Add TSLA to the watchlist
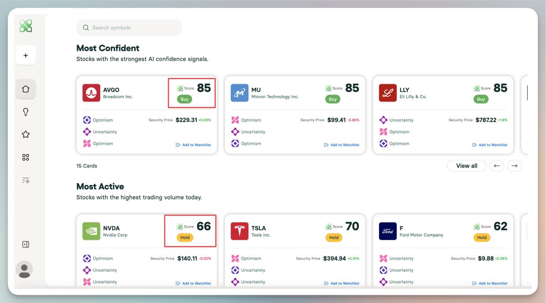This screenshot has height=303, width=546. click(341, 283)
